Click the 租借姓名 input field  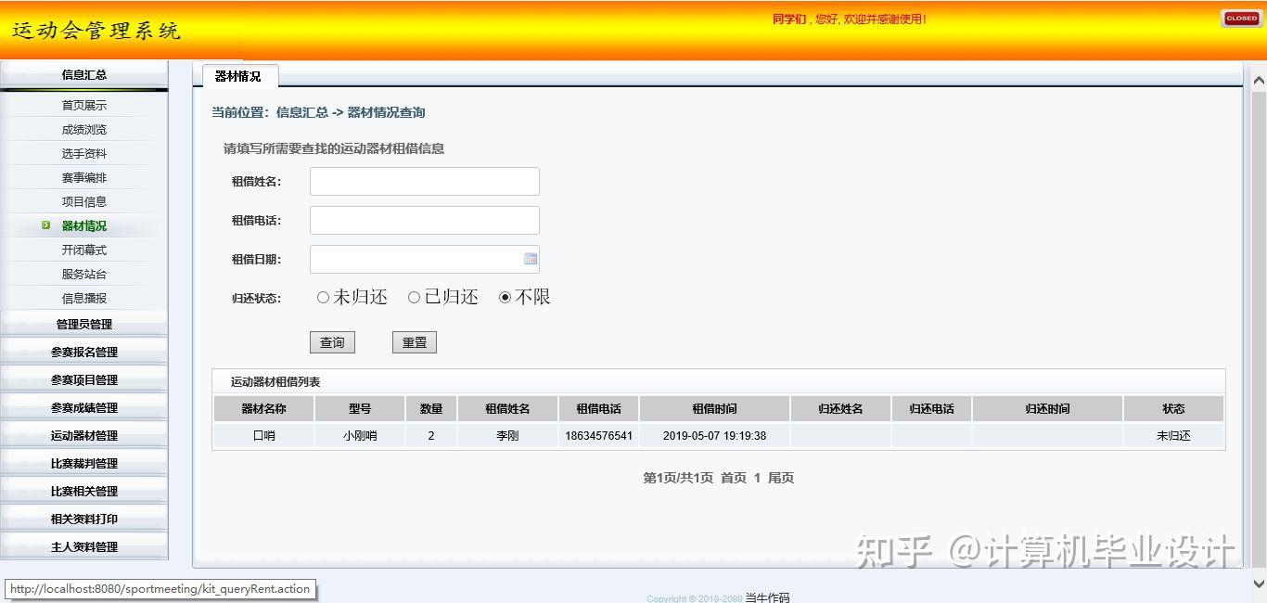(424, 181)
